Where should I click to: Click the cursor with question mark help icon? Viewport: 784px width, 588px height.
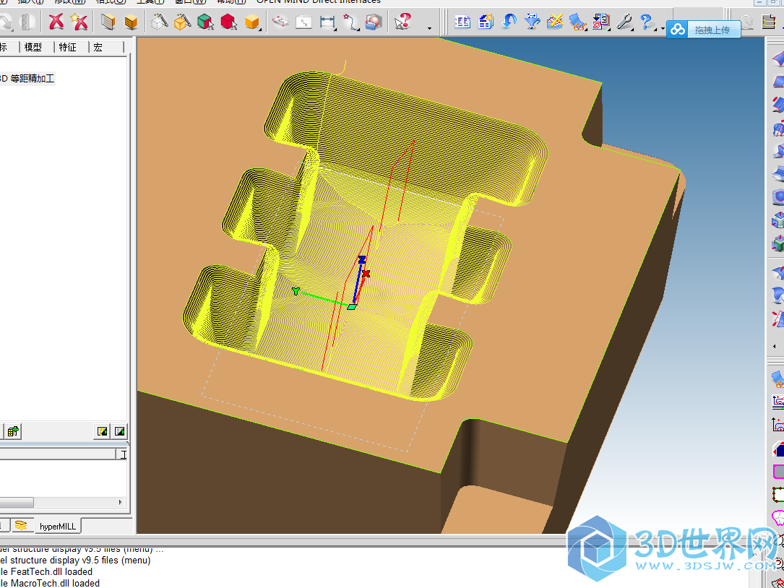click(402, 22)
